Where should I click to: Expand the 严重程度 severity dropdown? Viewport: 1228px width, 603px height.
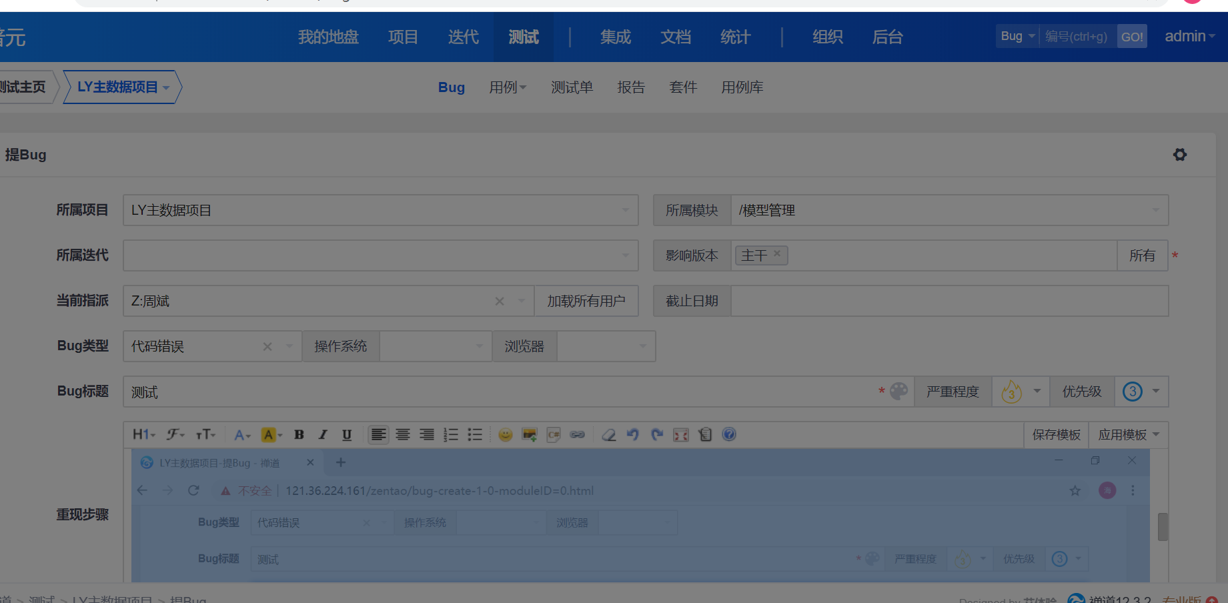coord(1021,392)
